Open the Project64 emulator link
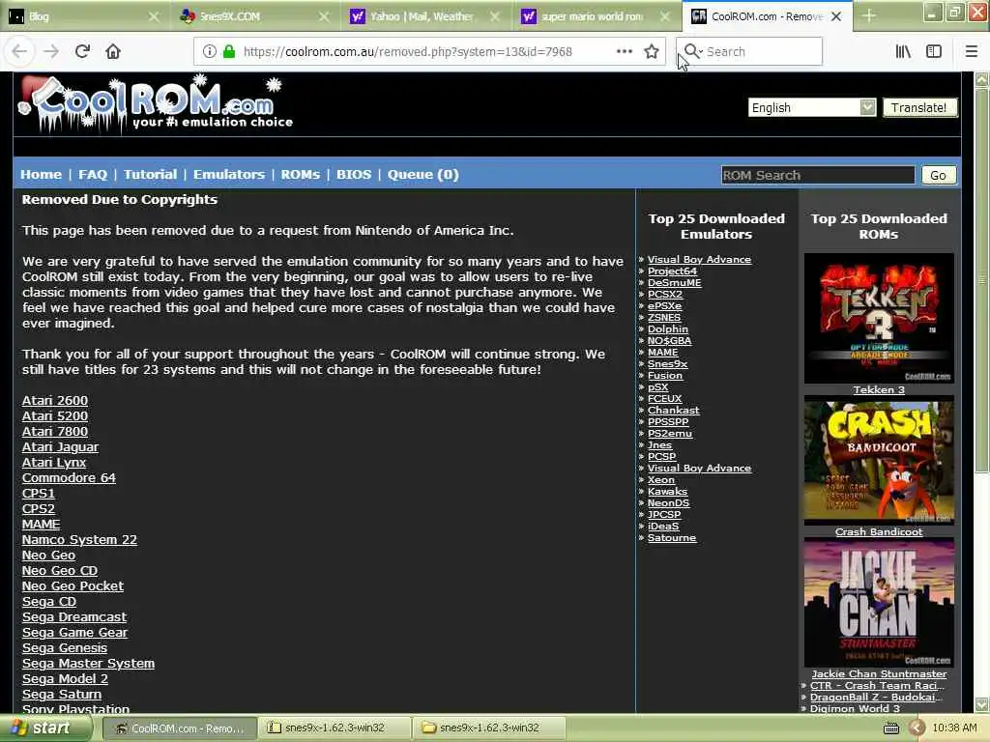This screenshot has width=990, height=742. (x=672, y=271)
